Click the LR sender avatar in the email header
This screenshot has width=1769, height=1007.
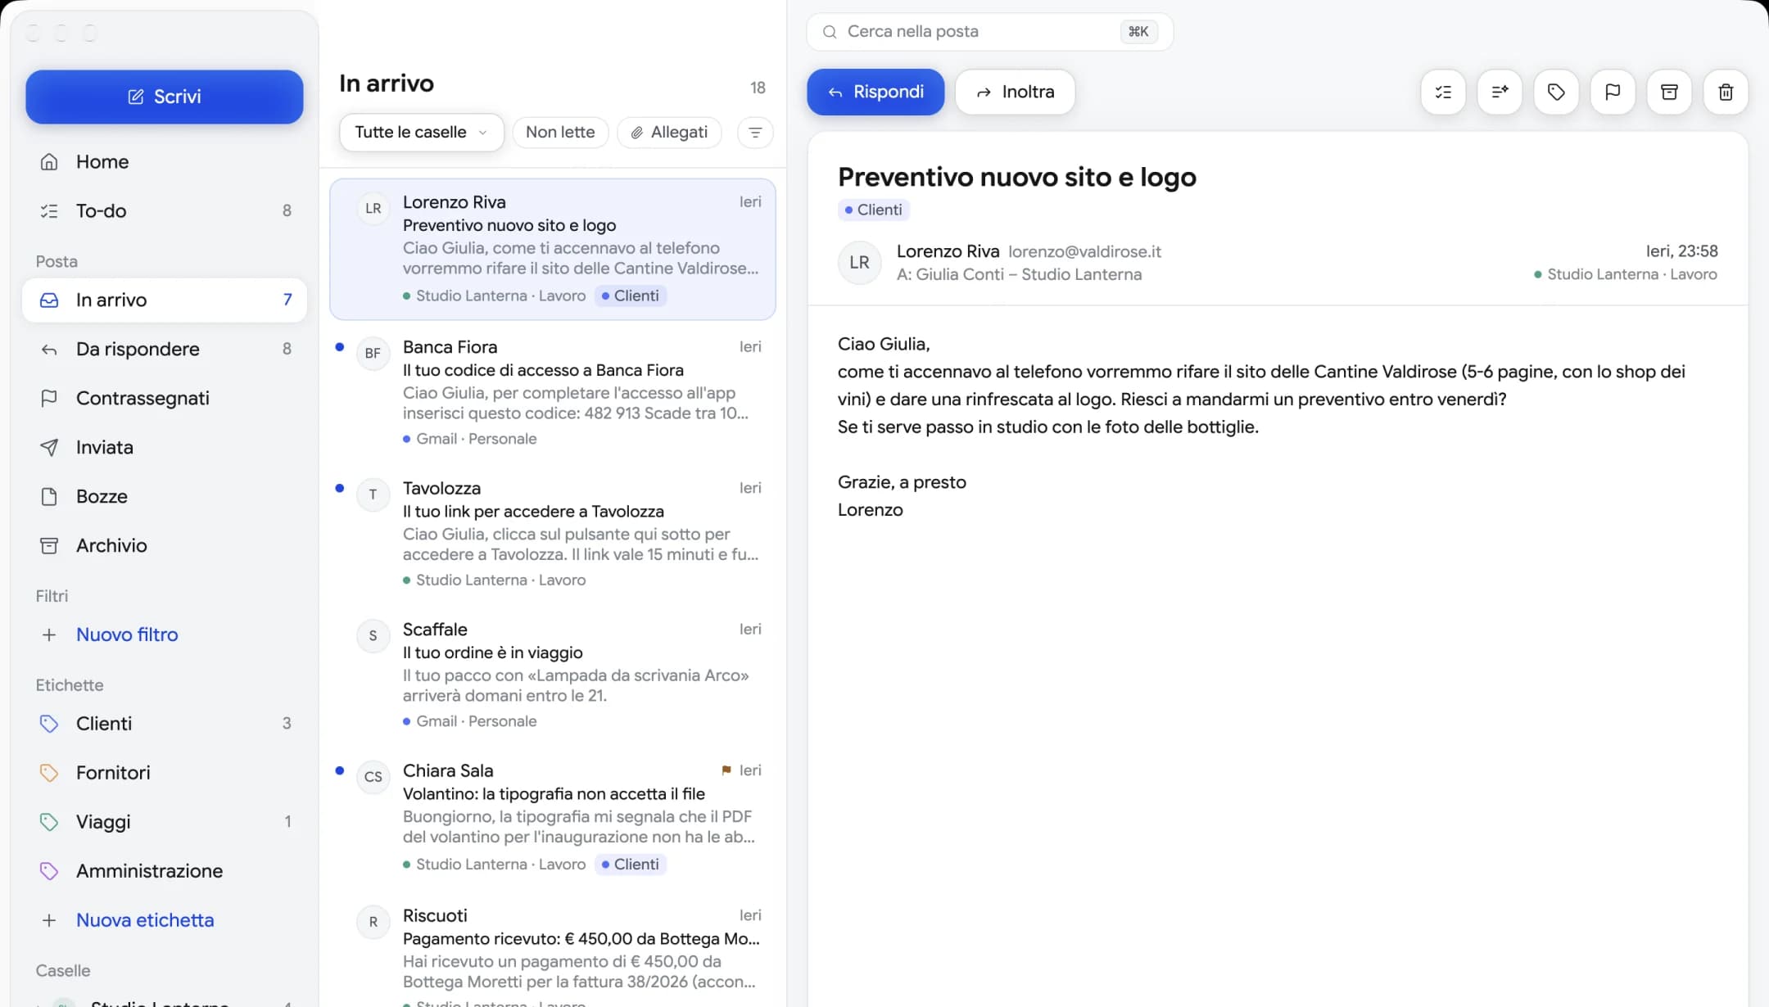pos(859,263)
